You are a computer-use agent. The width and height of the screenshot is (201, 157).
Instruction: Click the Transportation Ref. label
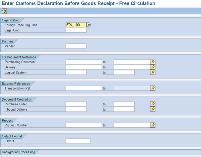[18, 88]
